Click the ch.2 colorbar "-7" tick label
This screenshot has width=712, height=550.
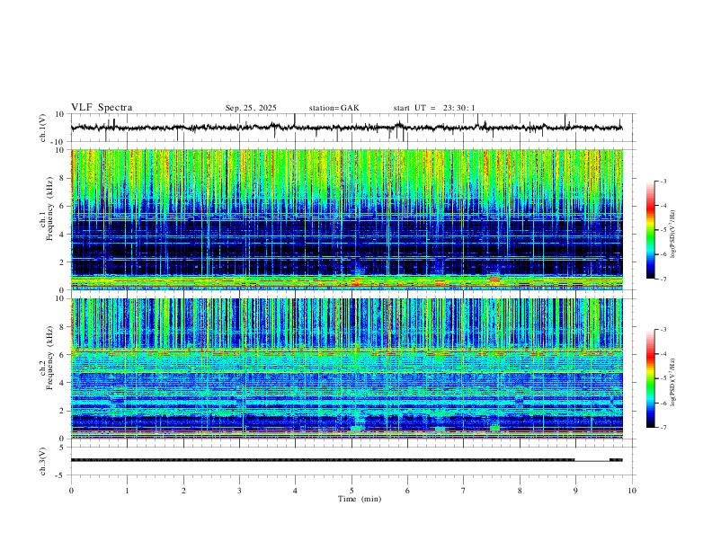tap(663, 428)
